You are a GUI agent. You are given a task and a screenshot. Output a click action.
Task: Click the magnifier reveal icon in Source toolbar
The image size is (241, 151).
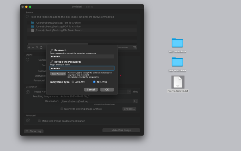pos(37,47)
